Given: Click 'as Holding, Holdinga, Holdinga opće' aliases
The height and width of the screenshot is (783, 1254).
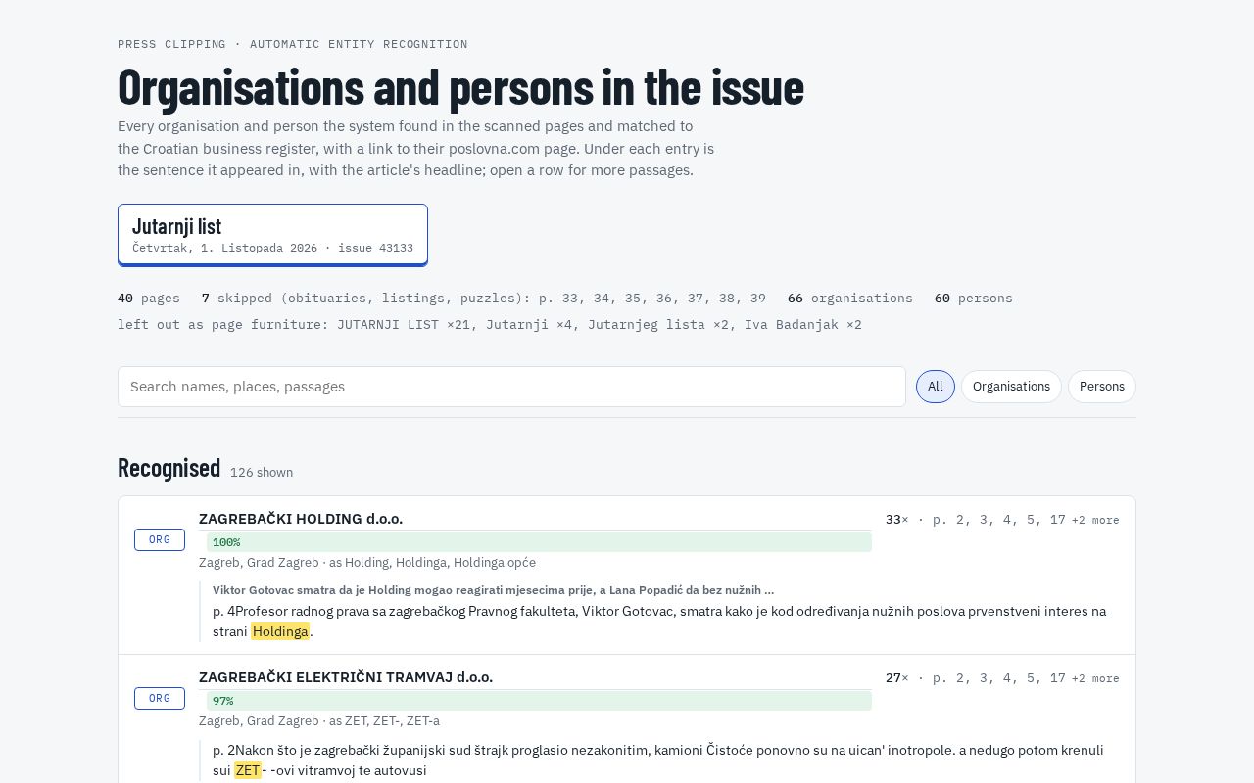Looking at the screenshot, I should (x=432, y=563).
